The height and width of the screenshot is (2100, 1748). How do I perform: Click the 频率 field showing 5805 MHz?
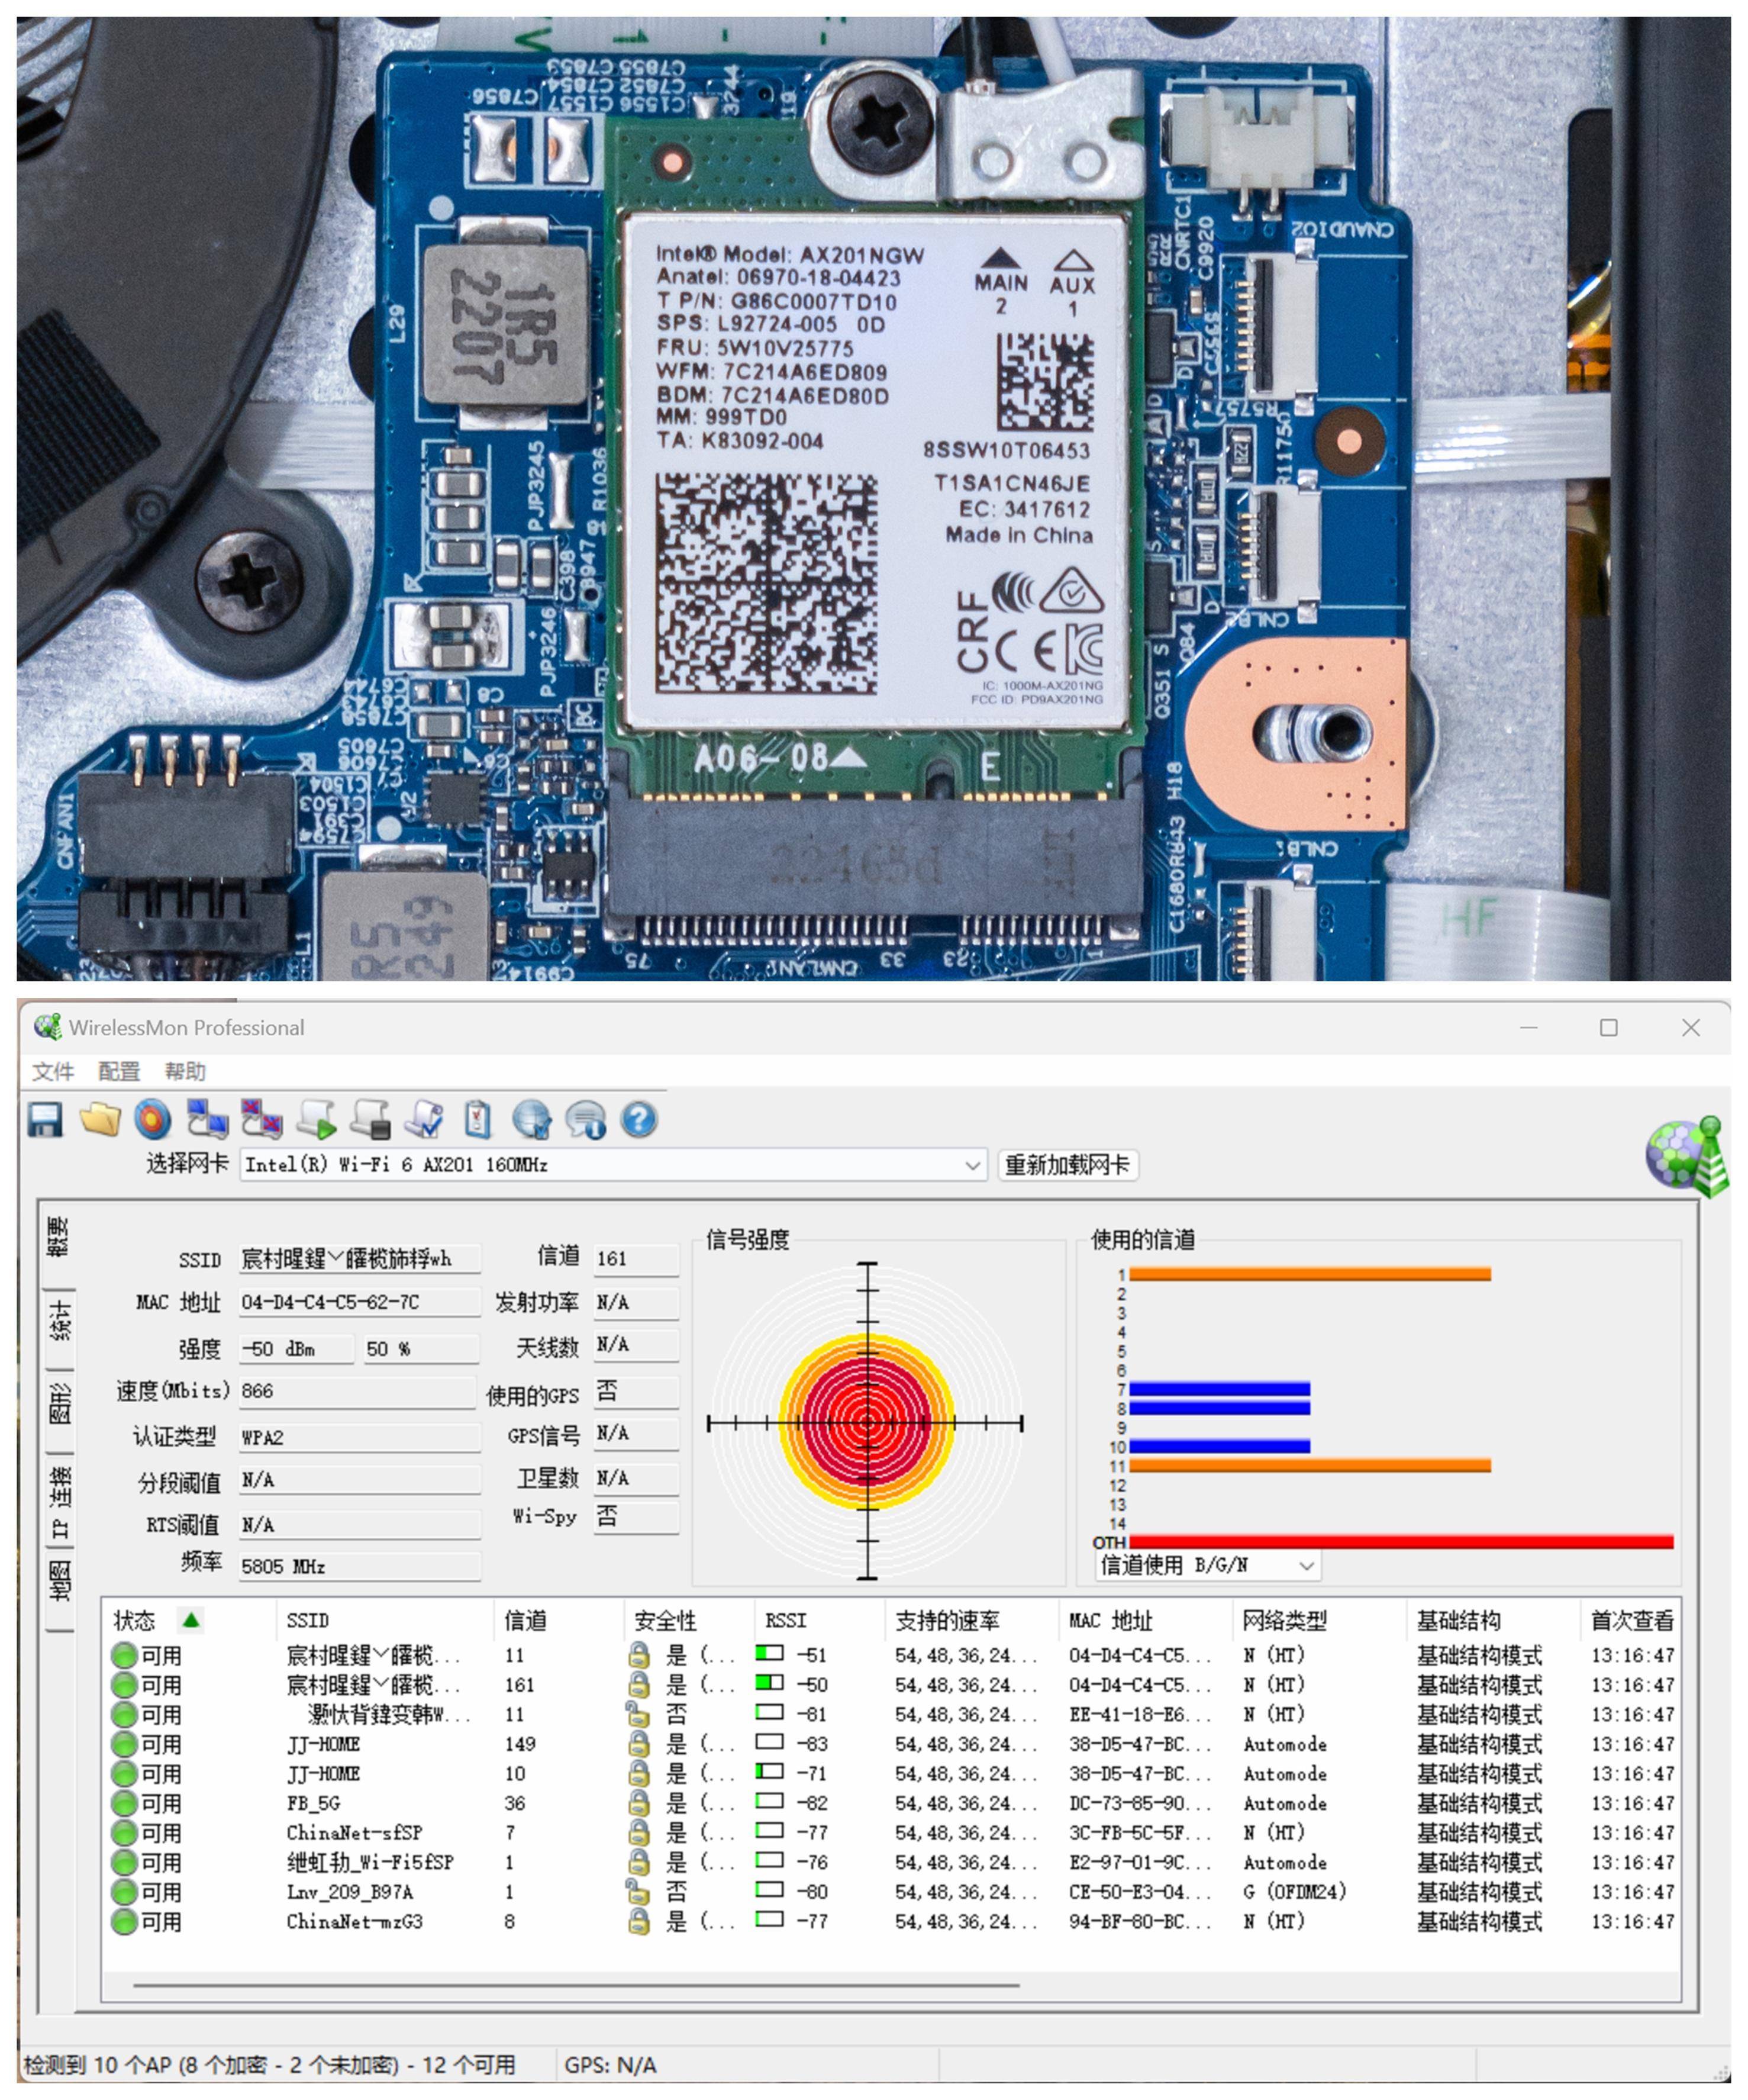click(x=360, y=1567)
